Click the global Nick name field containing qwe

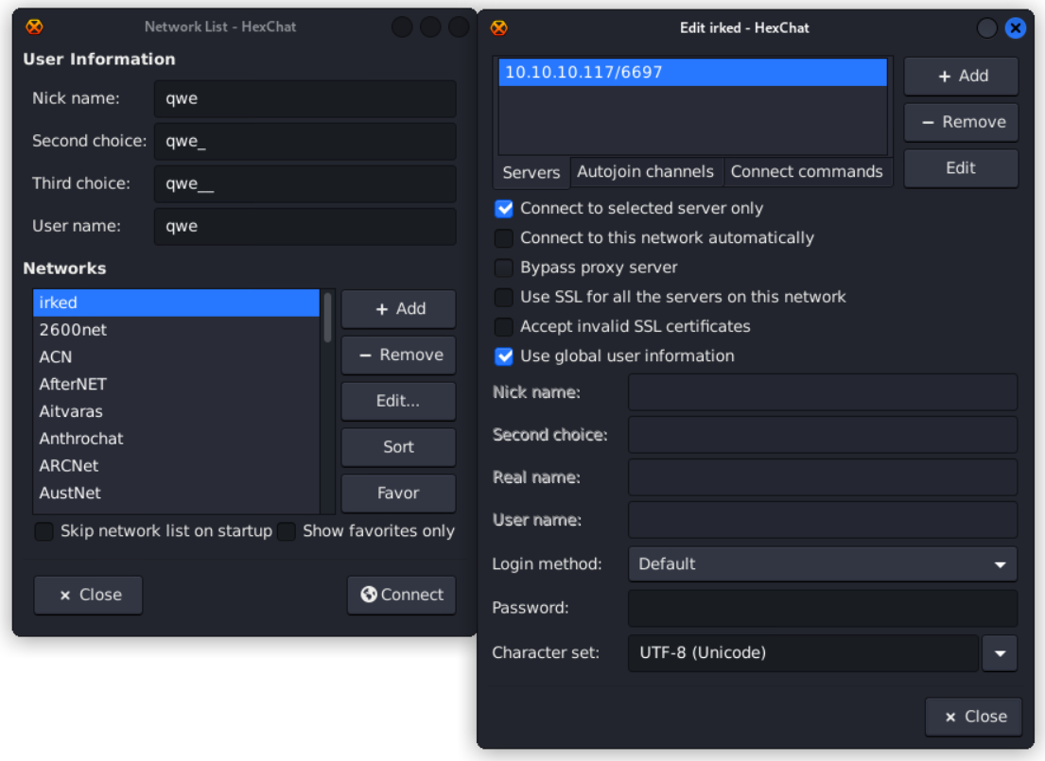305,98
